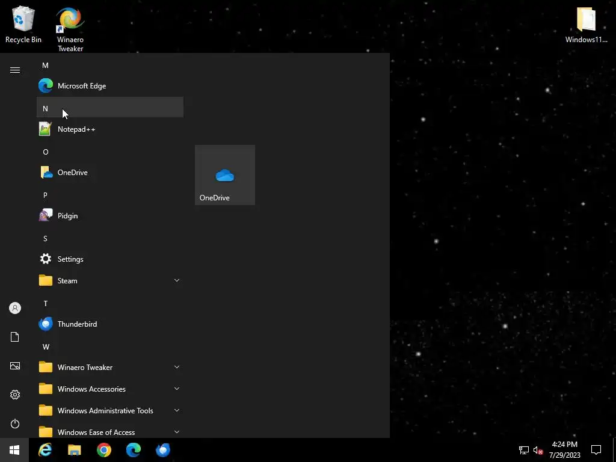Select the Windows11 folder on desktop
The height and width of the screenshot is (462, 616).
586,25
